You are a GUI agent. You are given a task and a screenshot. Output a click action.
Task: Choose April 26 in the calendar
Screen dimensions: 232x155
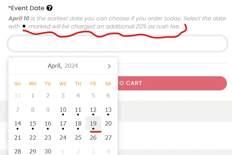click(93, 138)
